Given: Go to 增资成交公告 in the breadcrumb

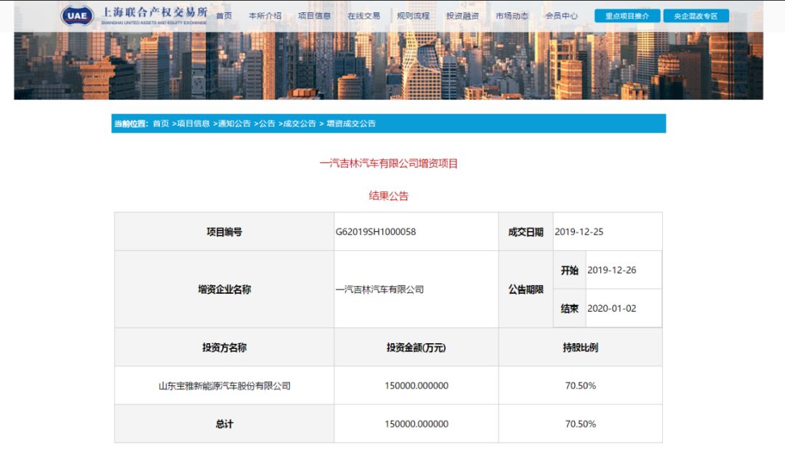Looking at the screenshot, I should click(x=351, y=124).
